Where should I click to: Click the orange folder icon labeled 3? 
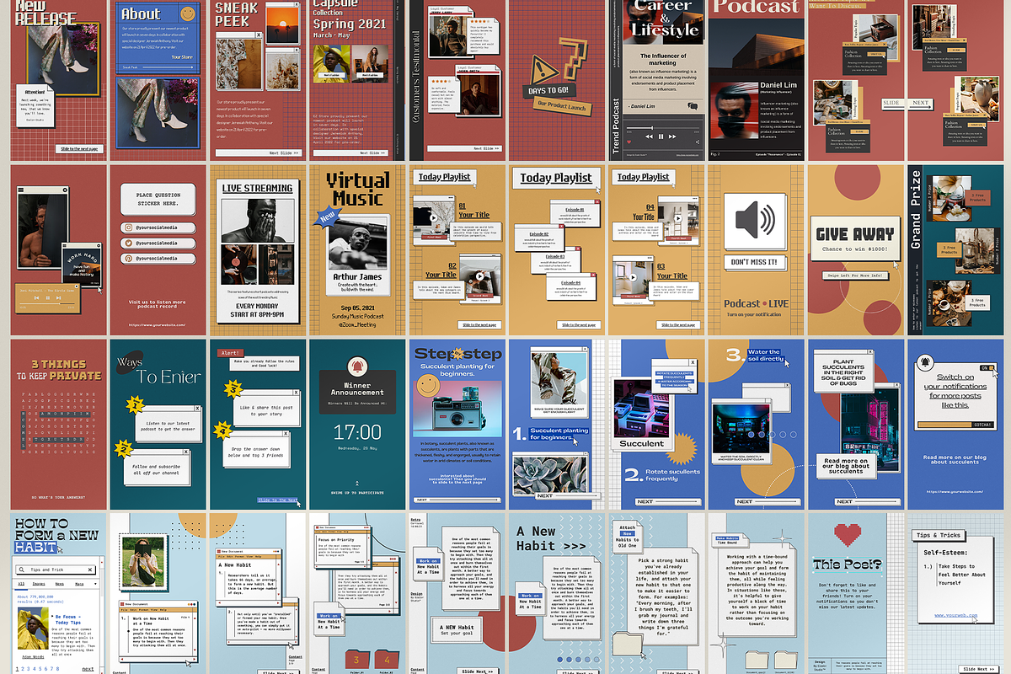356,657
